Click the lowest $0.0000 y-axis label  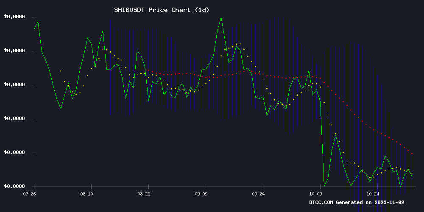click(15, 187)
